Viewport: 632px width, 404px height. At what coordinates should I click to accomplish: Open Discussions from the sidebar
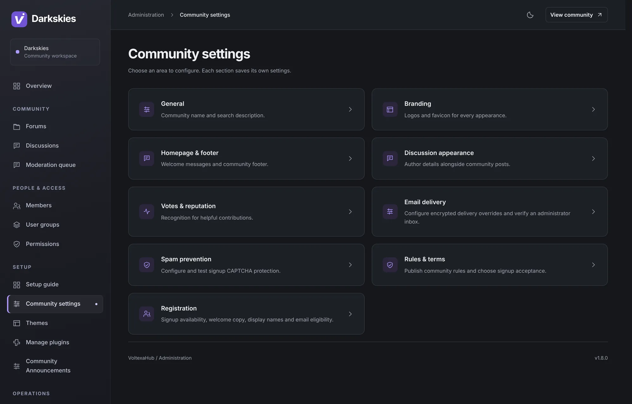[x=55, y=146]
